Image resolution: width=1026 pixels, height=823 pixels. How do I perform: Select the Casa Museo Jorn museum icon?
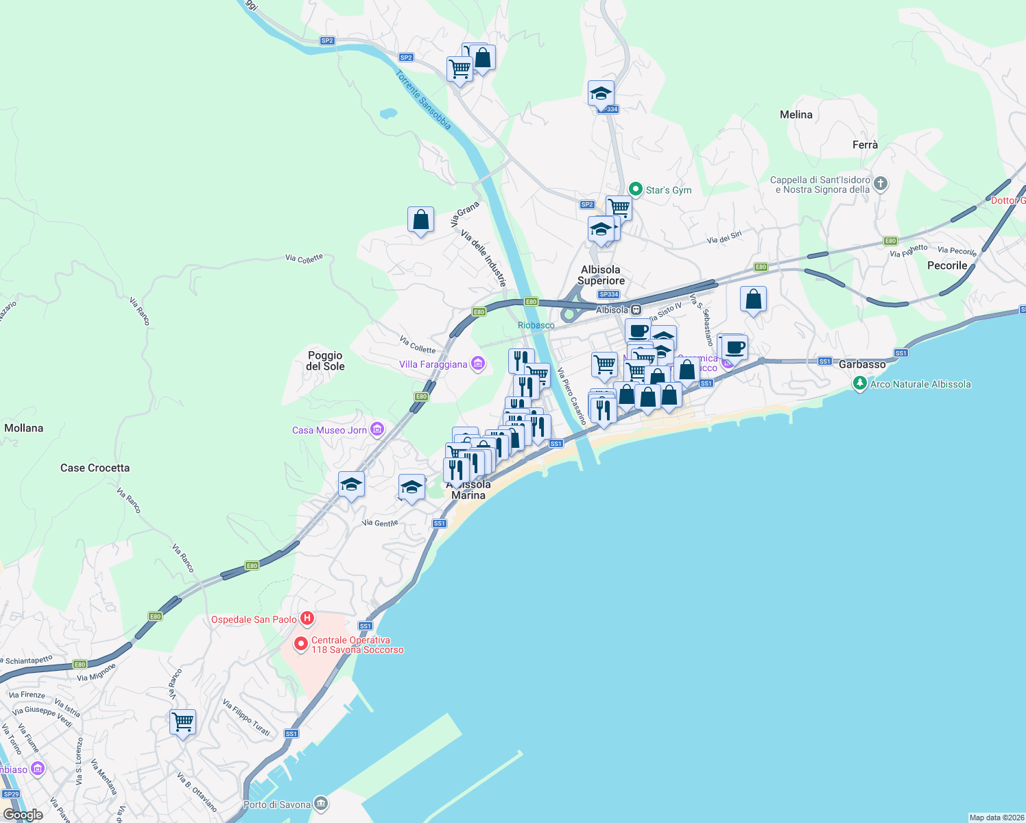pyautogui.click(x=376, y=429)
